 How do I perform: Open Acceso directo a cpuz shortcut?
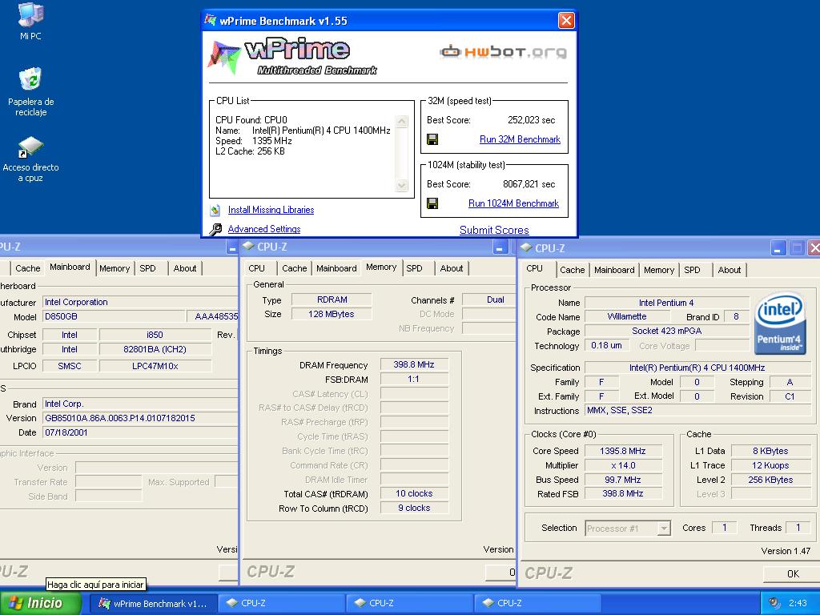30,159
